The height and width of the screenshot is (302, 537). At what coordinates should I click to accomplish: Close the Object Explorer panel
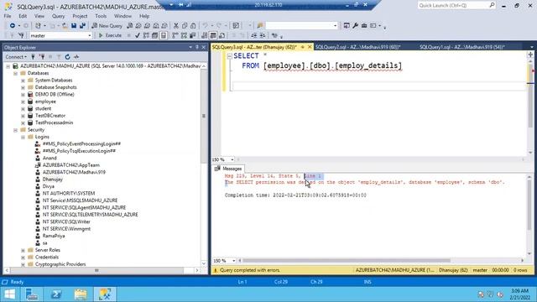pyautogui.click(x=203, y=47)
